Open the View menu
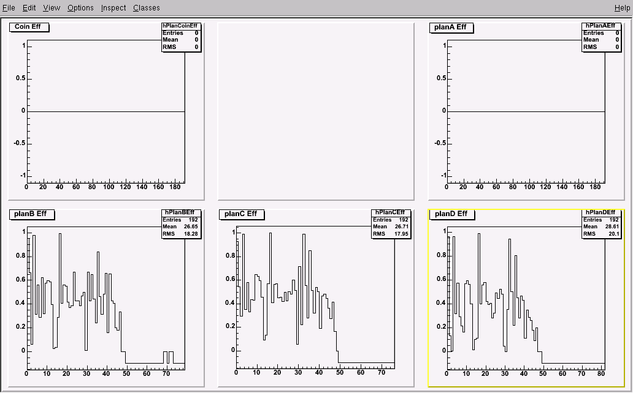Screen dimensions: 633x393 point(52,8)
